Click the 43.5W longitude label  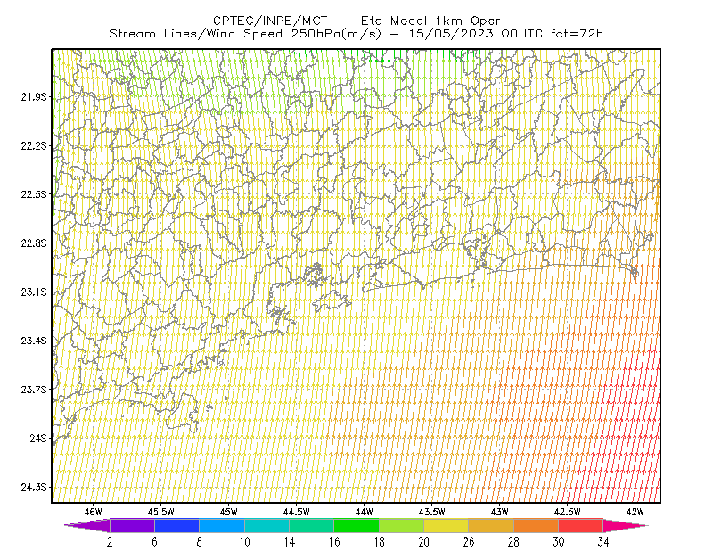tap(432, 512)
